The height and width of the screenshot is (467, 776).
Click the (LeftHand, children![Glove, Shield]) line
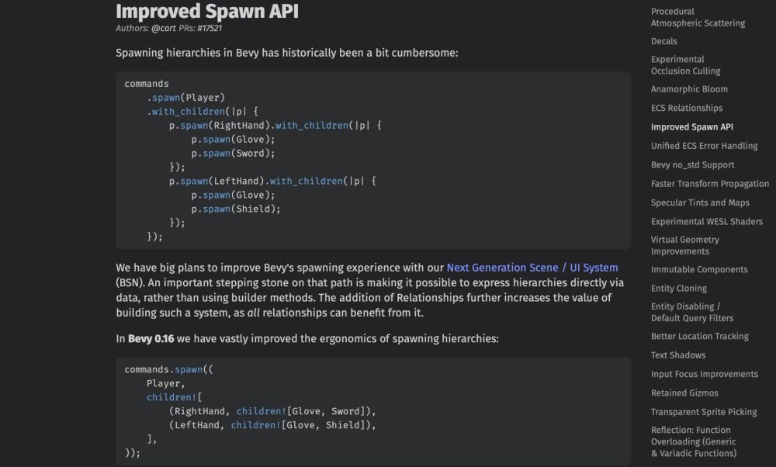[x=272, y=425]
